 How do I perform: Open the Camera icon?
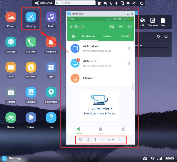click(x=11, y=92)
